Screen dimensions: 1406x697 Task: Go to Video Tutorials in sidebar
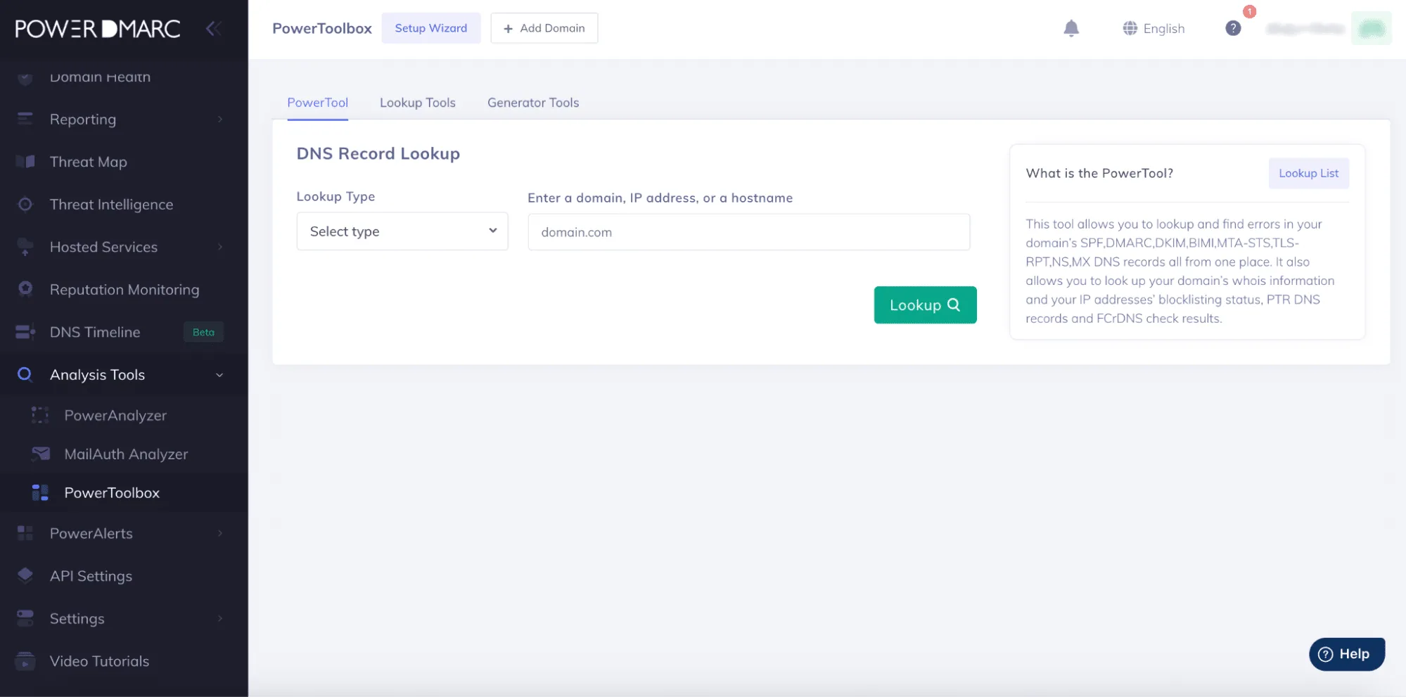click(x=99, y=661)
